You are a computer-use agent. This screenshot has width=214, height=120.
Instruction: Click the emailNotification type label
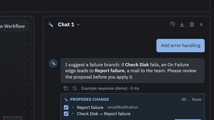[x=123, y=107]
